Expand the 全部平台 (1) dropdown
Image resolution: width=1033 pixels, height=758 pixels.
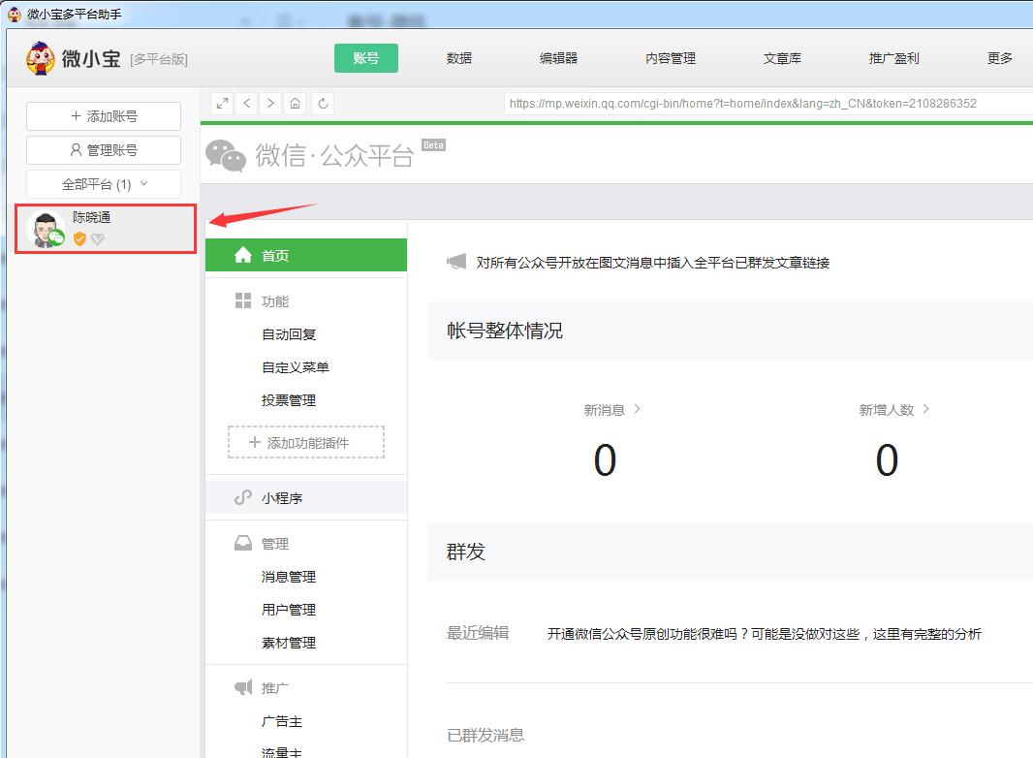pyautogui.click(x=103, y=183)
